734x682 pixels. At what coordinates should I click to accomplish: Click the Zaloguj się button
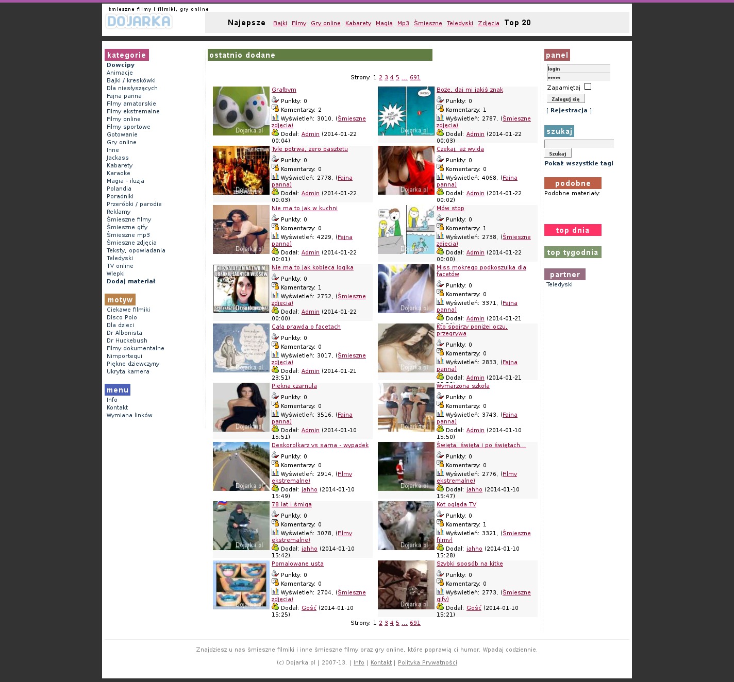565,99
